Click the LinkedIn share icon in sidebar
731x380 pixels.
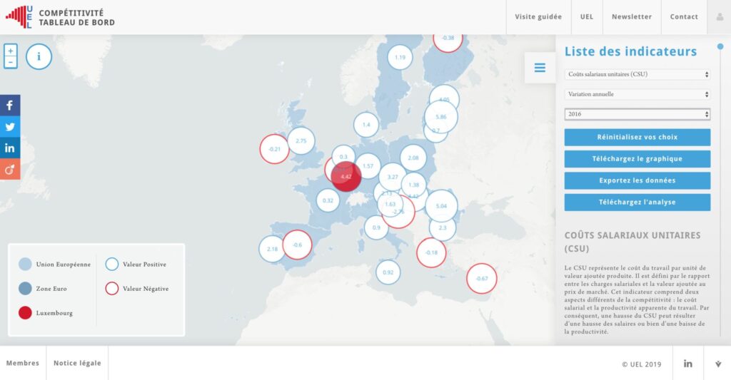click(10, 148)
